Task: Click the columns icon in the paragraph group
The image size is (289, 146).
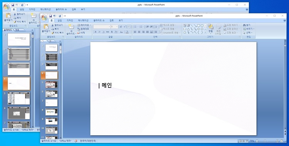Action: coord(156,32)
